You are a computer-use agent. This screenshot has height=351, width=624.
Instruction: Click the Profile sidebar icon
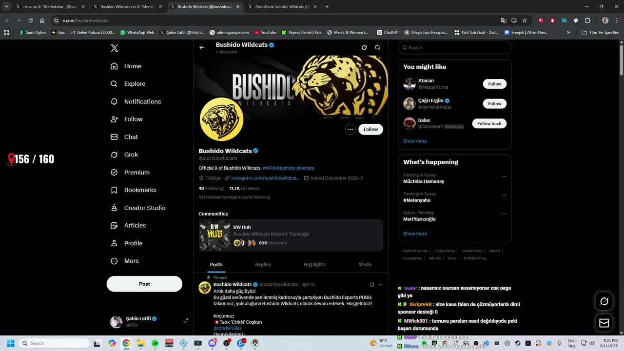[114, 243]
